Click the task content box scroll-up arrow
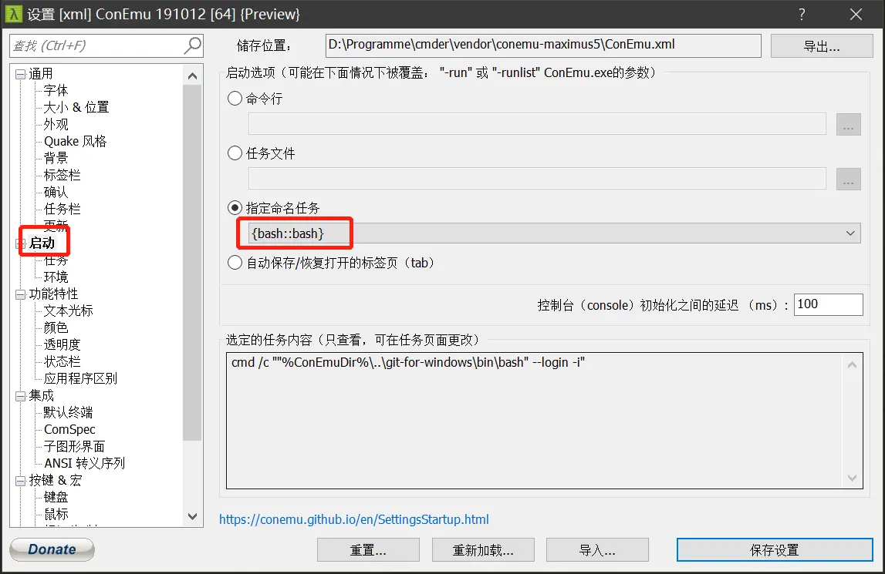Image resolution: width=885 pixels, height=574 pixels. [x=853, y=364]
